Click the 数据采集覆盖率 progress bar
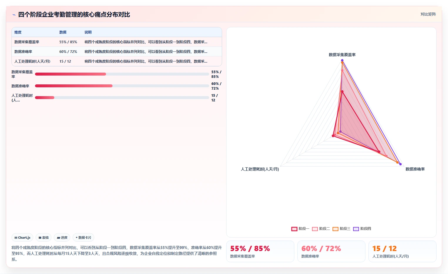Image resolution: width=448 pixels, height=274 pixels. [122, 74]
